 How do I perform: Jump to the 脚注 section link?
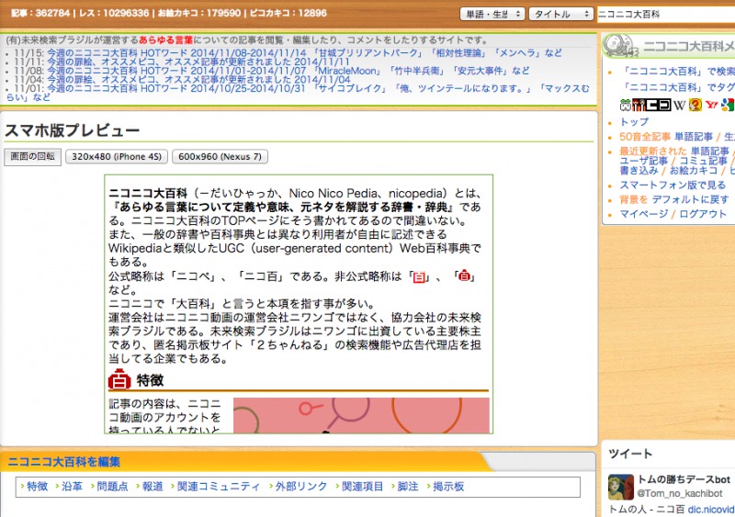click(x=408, y=487)
